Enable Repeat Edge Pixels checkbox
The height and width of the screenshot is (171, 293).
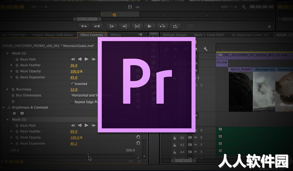click(71, 102)
